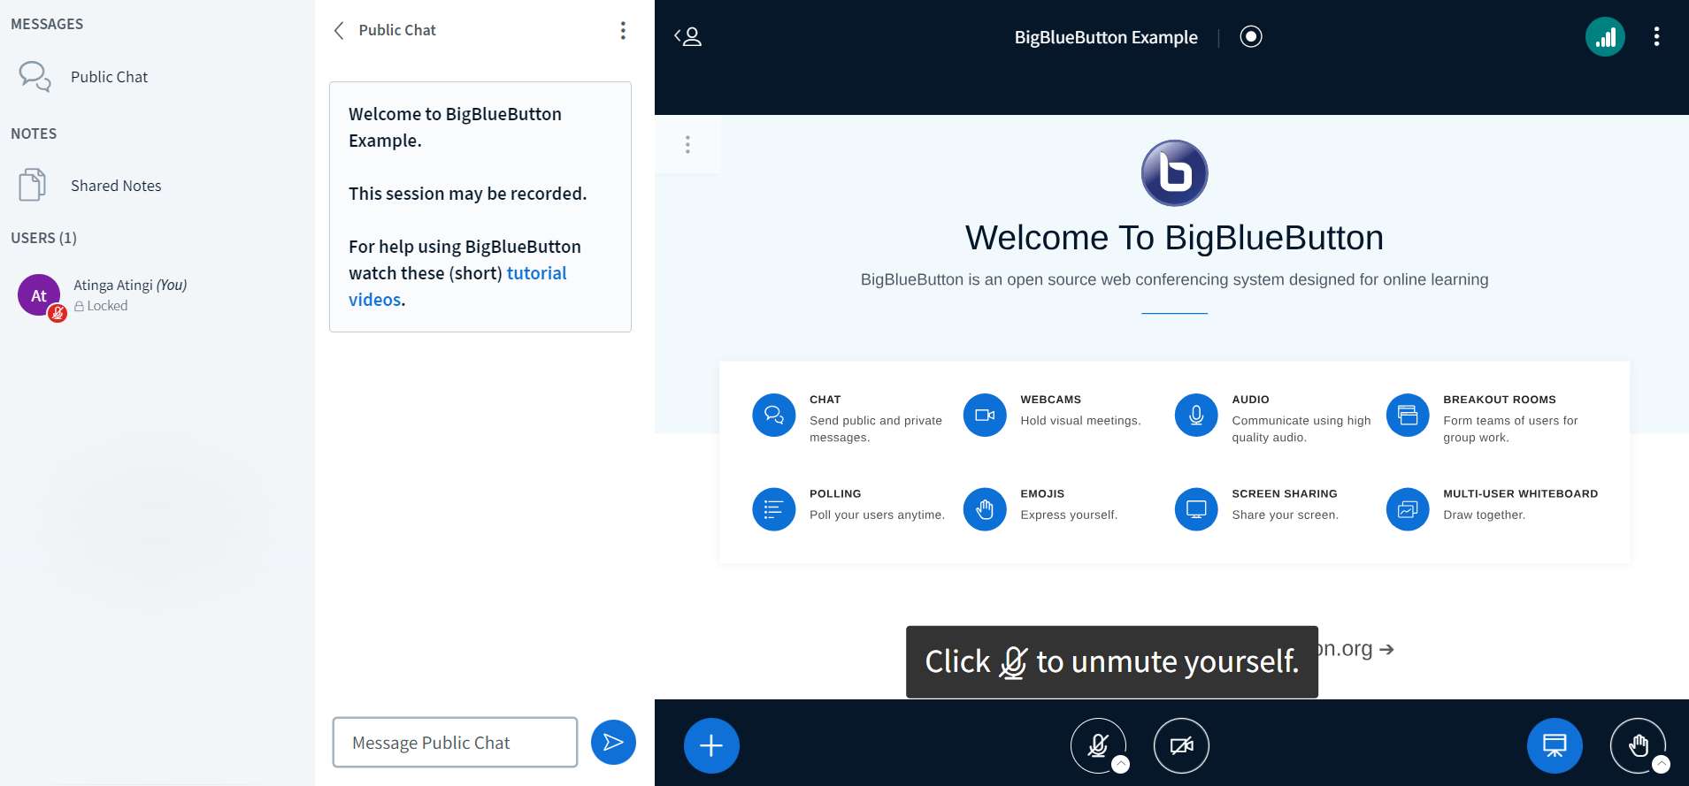Screen dimensions: 1689x786
Task: Click the Webcams feature icon
Action: [985, 416]
